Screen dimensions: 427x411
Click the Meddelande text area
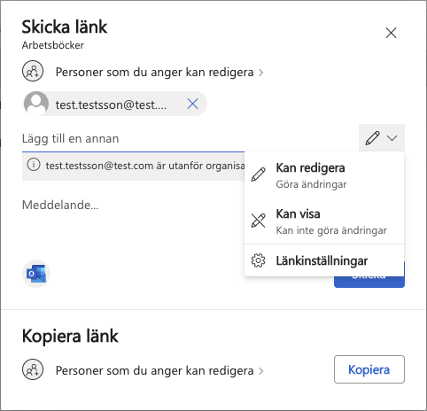pyautogui.click(x=133, y=219)
